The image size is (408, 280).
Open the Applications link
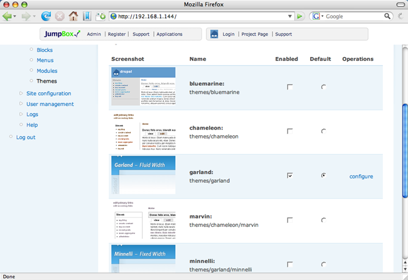pyautogui.click(x=169, y=34)
